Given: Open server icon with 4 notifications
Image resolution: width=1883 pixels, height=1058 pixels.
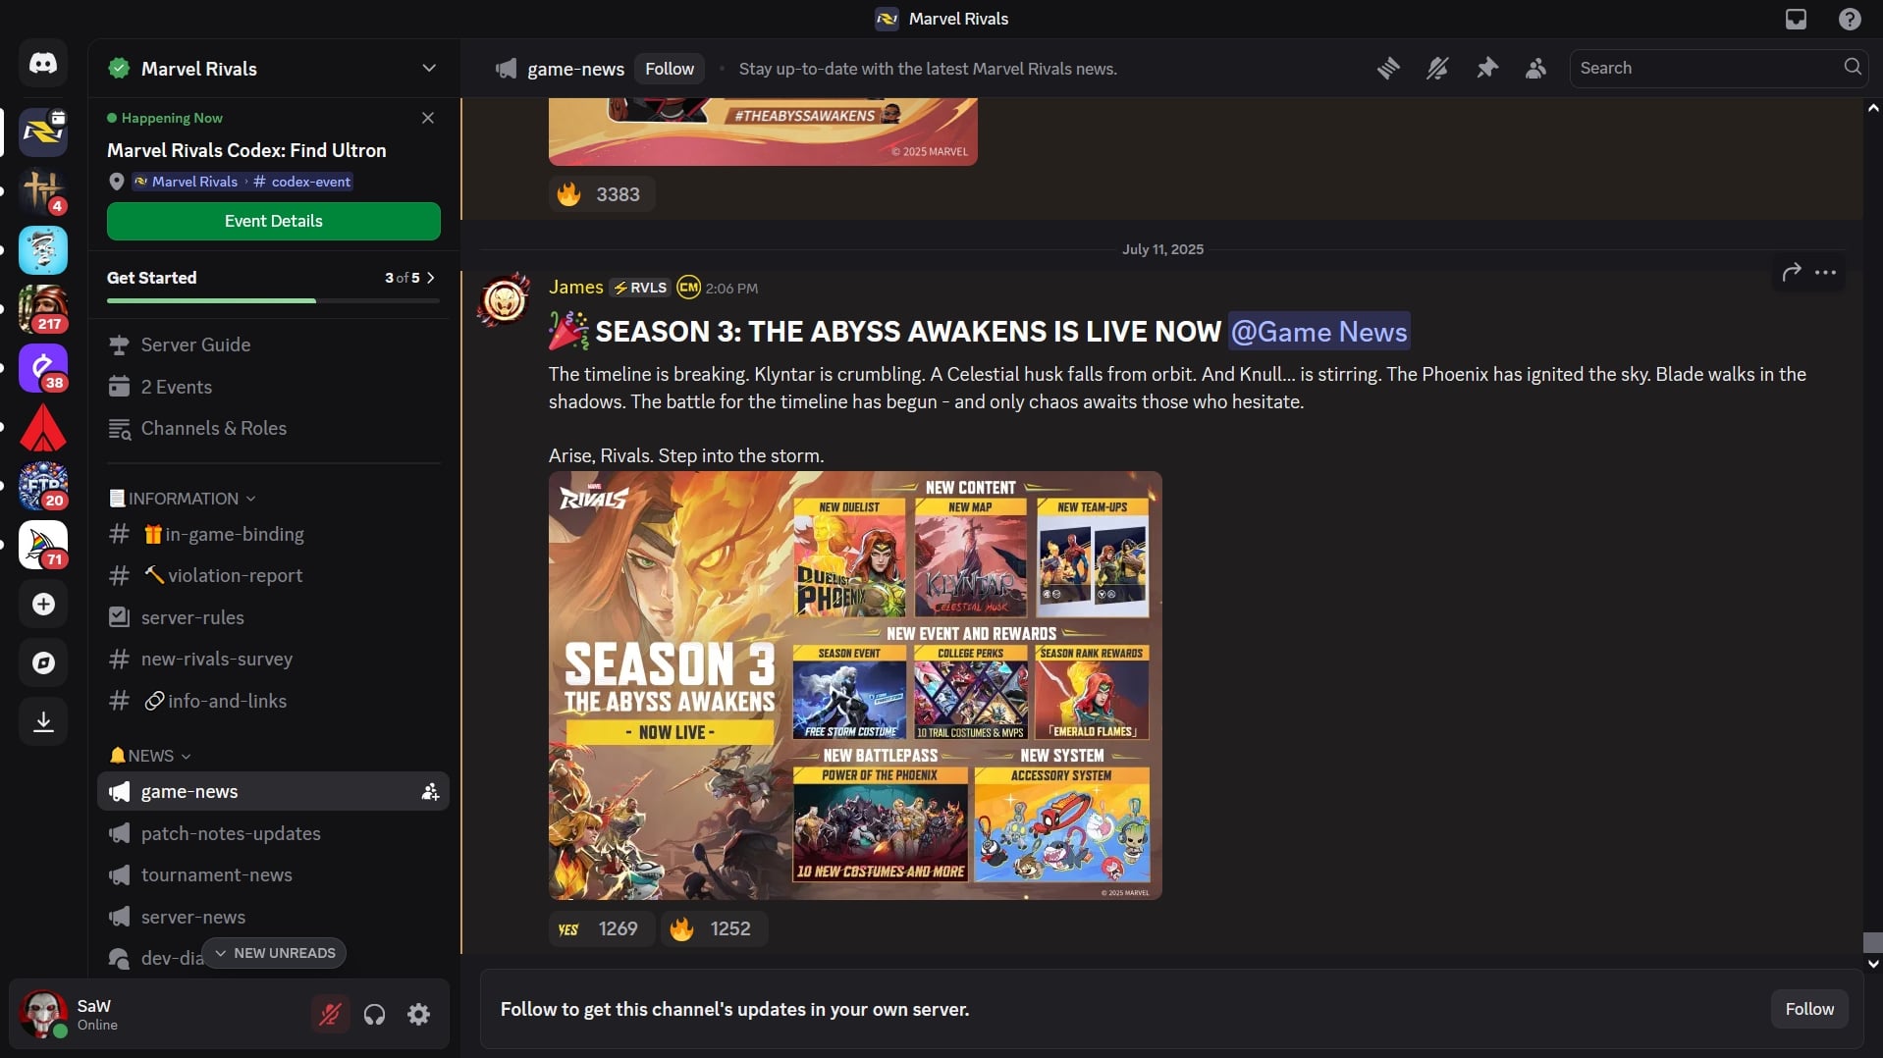Looking at the screenshot, I should (x=43, y=191).
